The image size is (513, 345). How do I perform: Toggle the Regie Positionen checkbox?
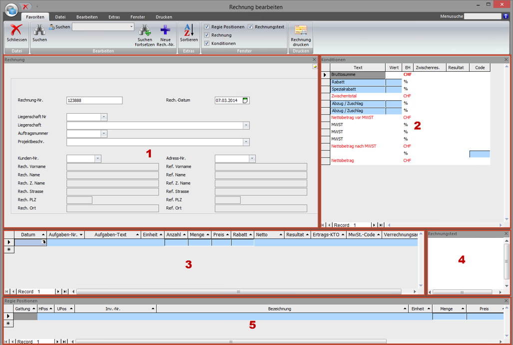[207, 27]
